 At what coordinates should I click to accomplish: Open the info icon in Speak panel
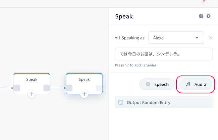(201, 16)
